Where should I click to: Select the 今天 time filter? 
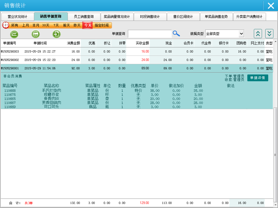(88, 25)
